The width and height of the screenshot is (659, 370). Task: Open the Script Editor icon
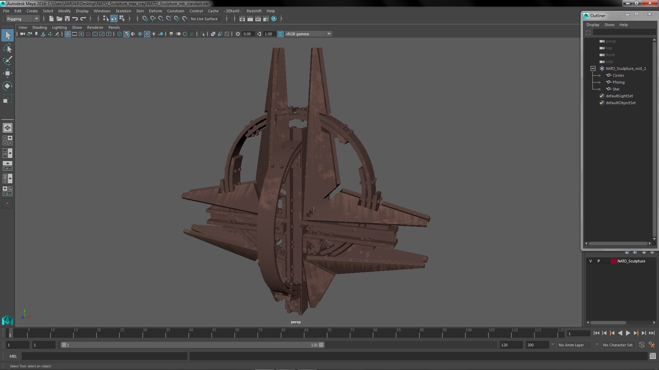coord(652,356)
